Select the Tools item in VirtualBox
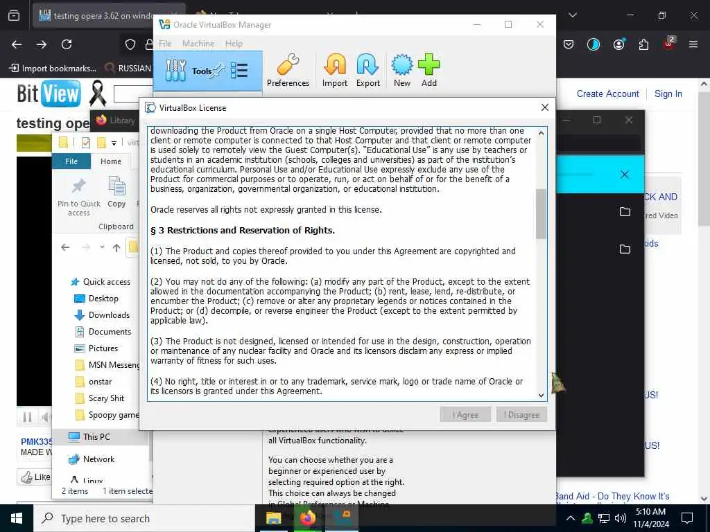 pos(208,71)
